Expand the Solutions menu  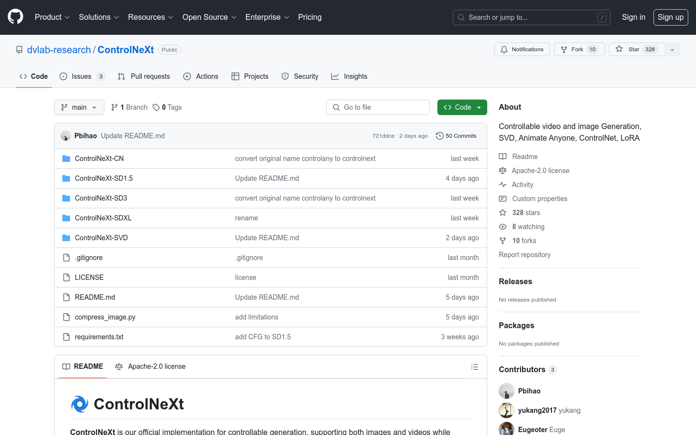click(99, 17)
